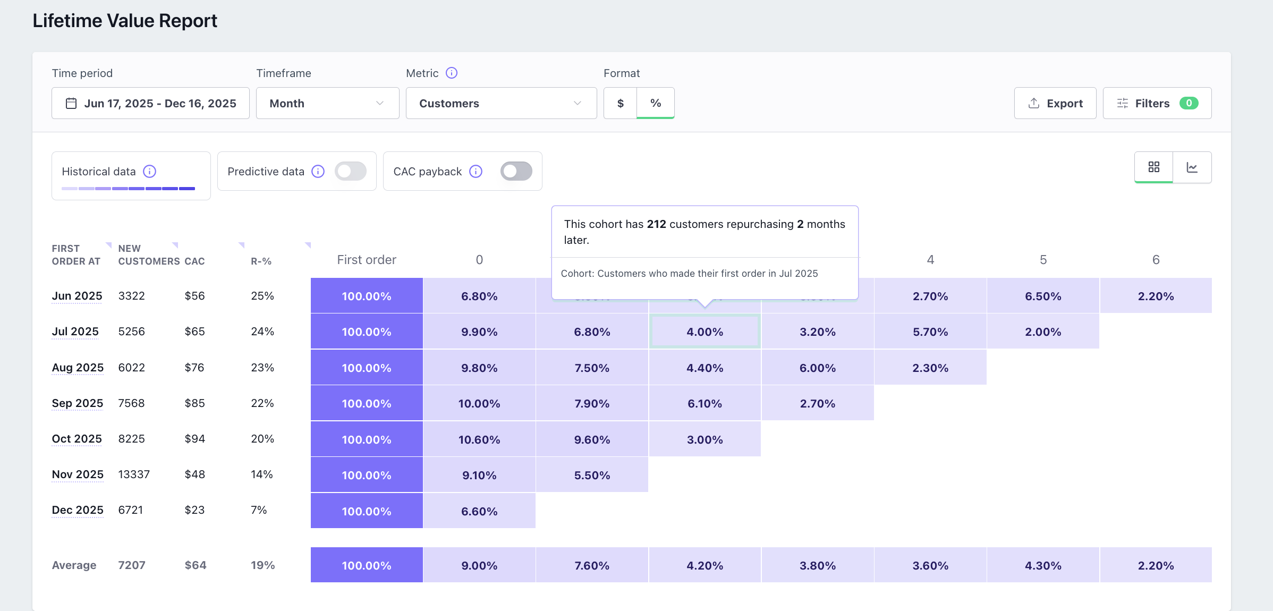Expand the Metric Customers dropdown
The image size is (1273, 611).
click(500, 103)
